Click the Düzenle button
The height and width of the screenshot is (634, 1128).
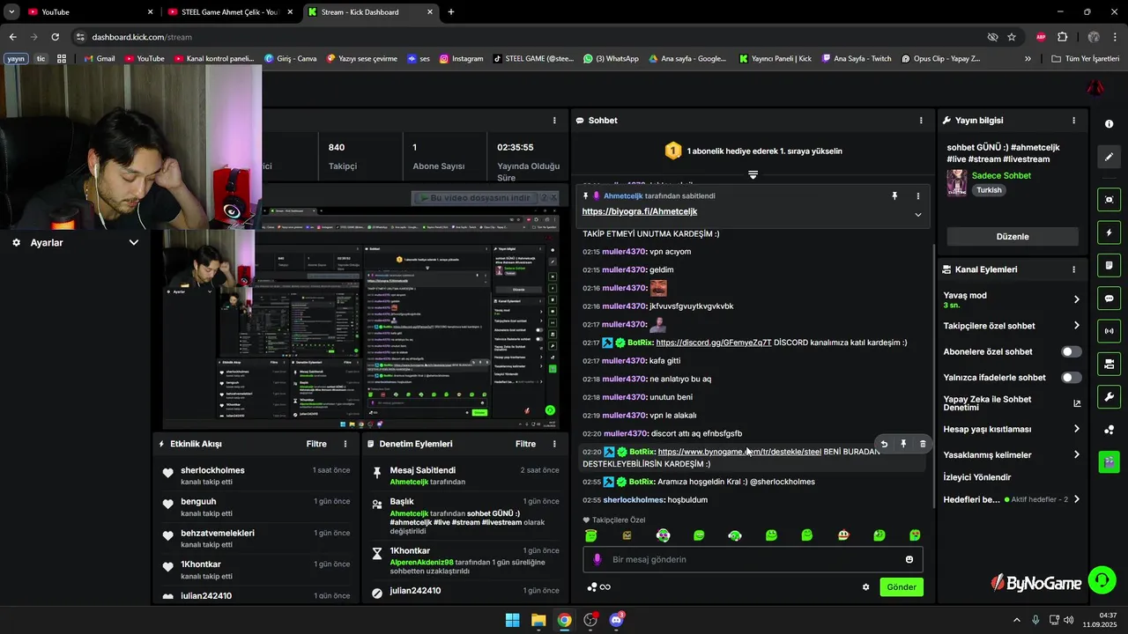point(1013,236)
